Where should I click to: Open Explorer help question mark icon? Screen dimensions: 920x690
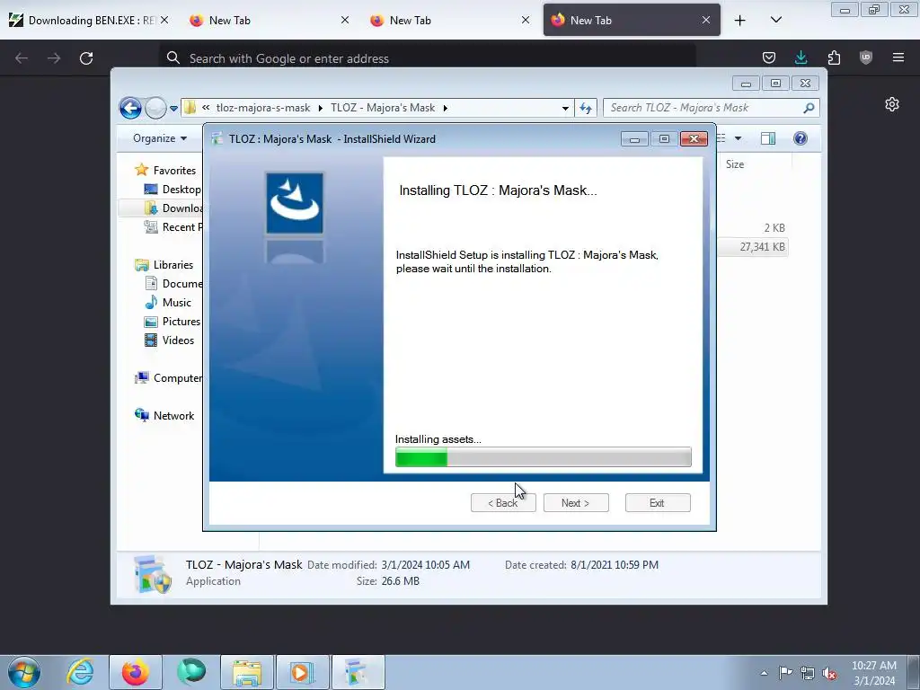click(801, 138)
